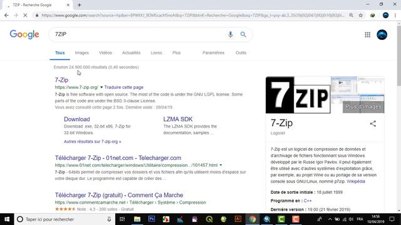
Task: Launch Photoshop from taskbar
Action: tap(152, 219)
